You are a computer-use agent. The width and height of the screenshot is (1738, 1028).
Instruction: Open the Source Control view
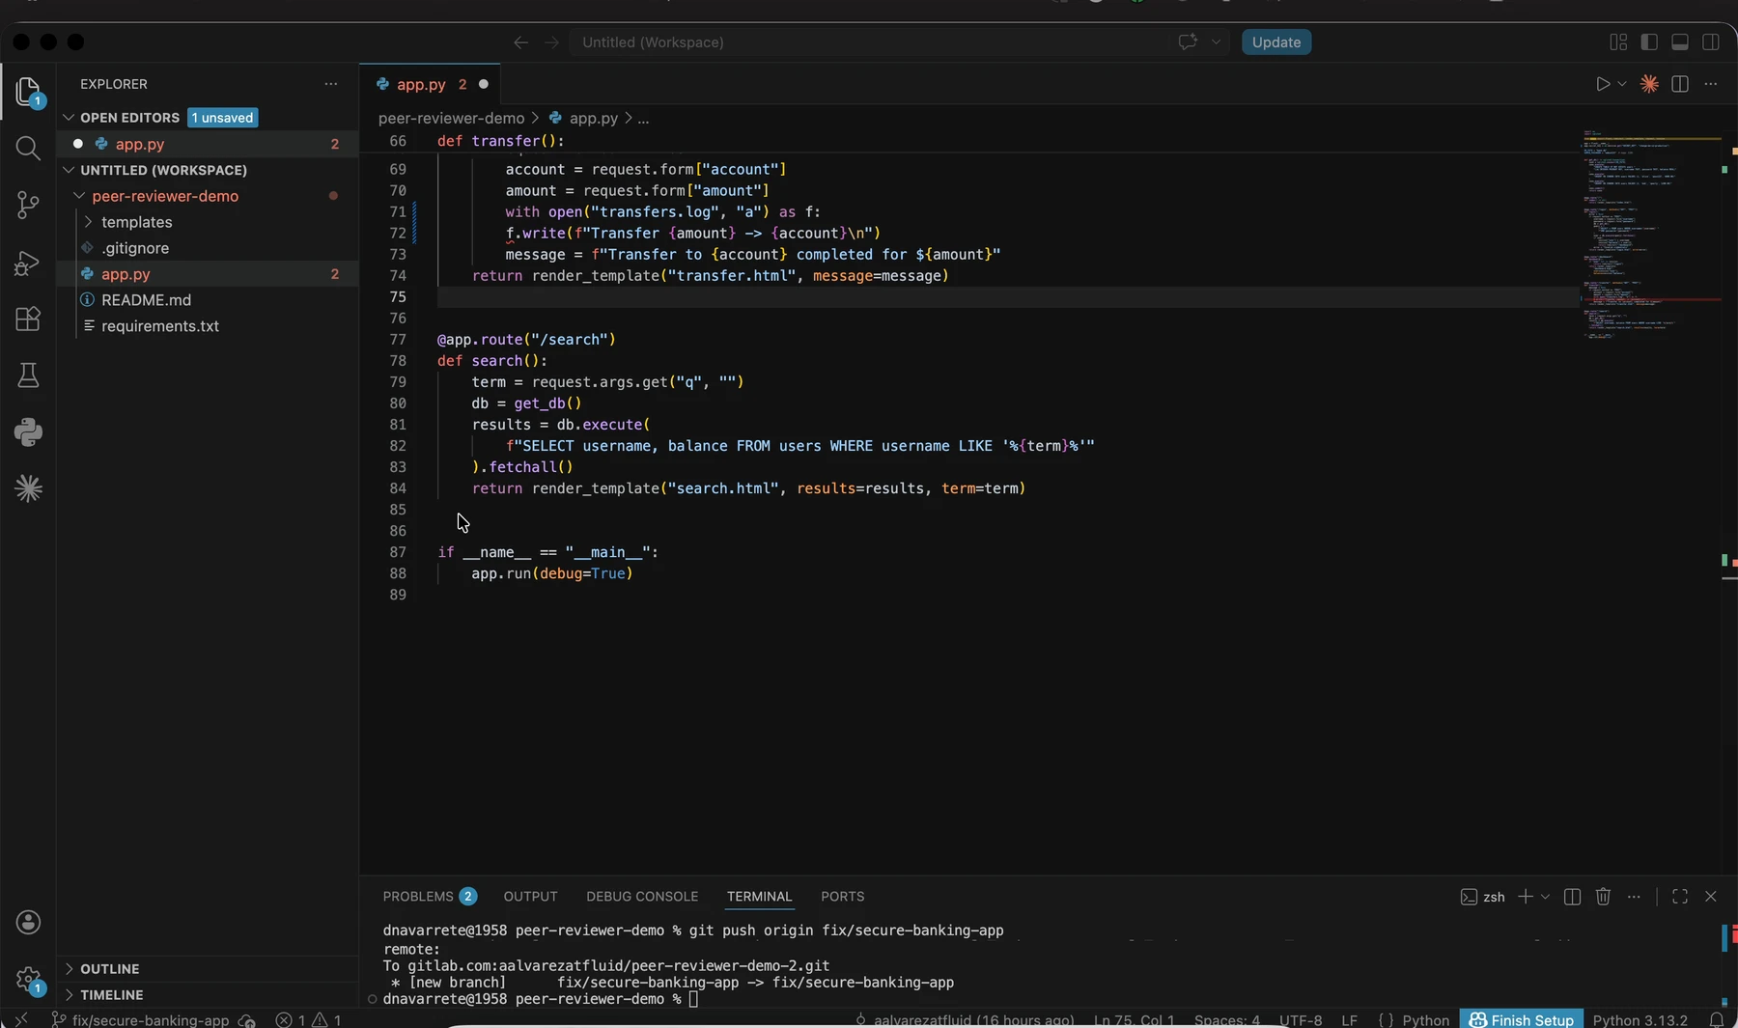28,205
